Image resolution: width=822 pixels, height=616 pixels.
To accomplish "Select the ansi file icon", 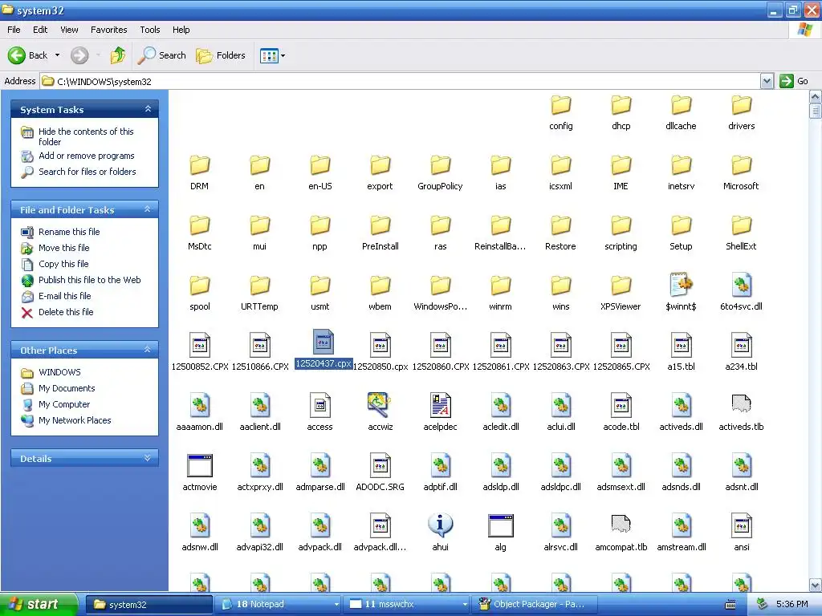I will (x=741, y=526).
